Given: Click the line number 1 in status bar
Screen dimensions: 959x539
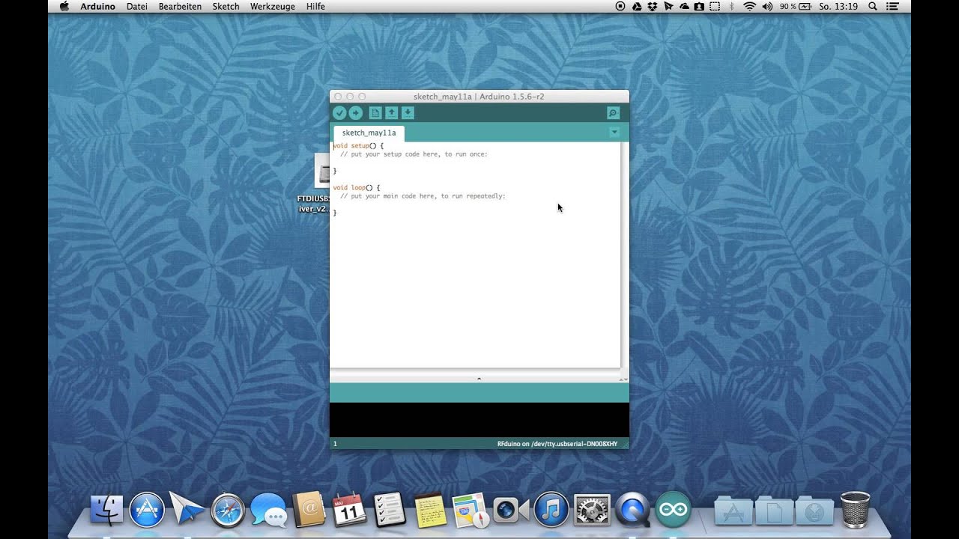Looking at the screenshot, I should (x=335, y=444).
